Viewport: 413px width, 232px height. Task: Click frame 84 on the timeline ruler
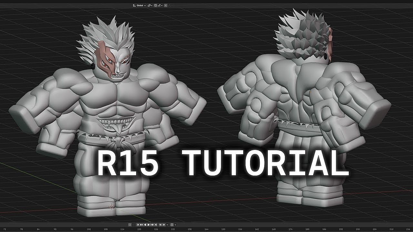(38, 229)
